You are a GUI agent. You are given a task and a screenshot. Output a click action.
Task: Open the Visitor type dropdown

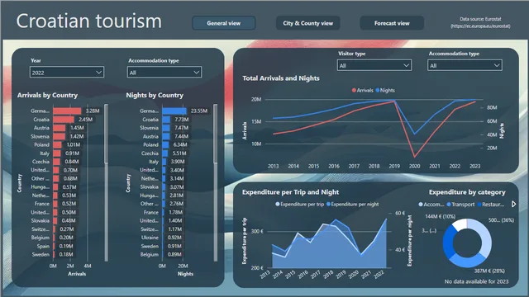[x=374, y=65]
